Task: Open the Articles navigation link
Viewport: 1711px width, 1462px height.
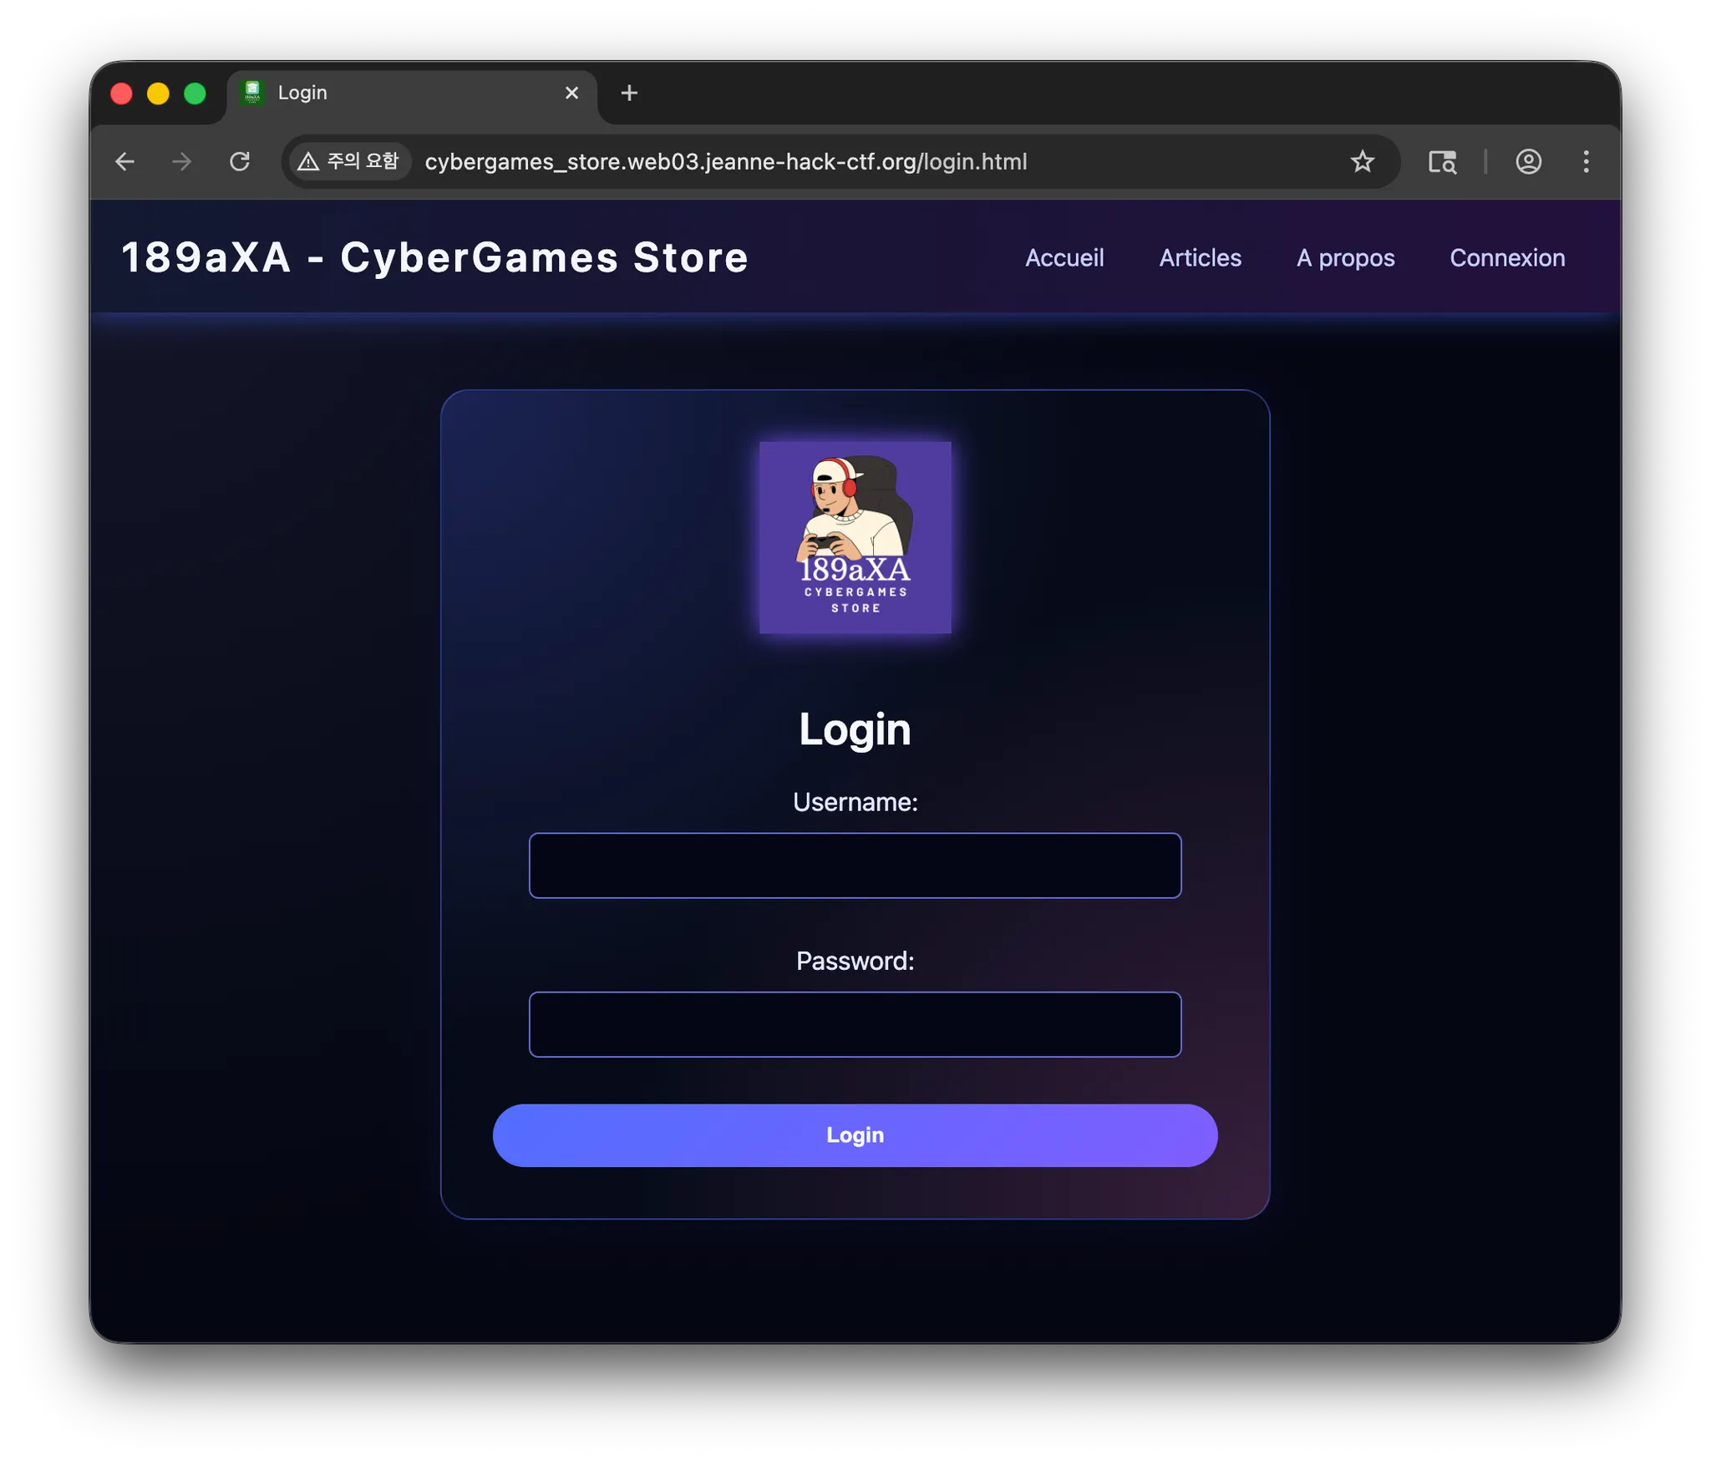Action: [x=1200, y=258]
